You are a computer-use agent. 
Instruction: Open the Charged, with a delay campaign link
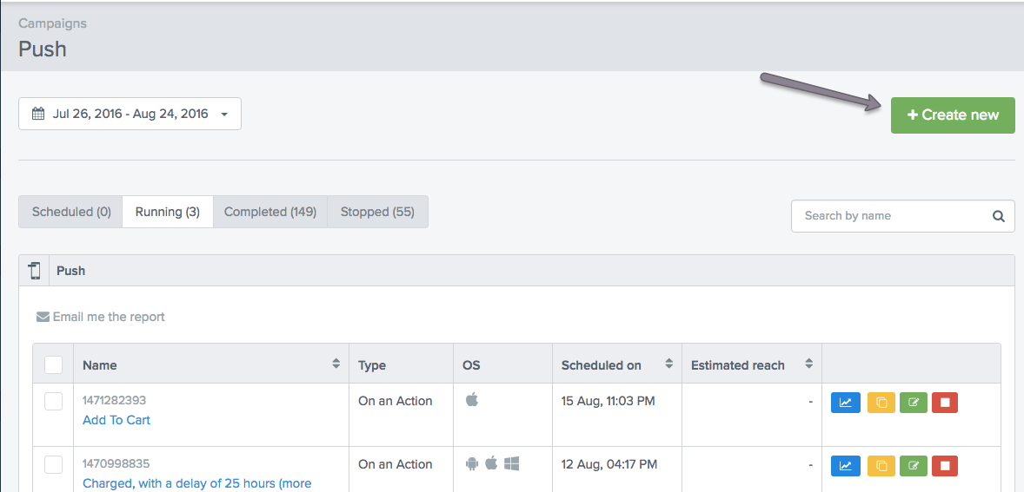click(197, 483)
